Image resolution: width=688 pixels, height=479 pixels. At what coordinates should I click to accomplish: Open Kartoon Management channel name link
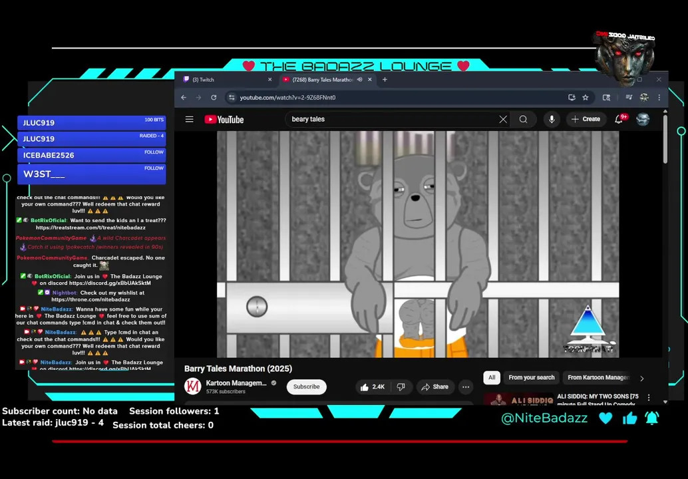click(236, 383)
